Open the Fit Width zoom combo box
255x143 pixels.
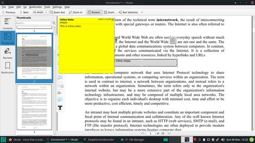click(x=40, y=12)
